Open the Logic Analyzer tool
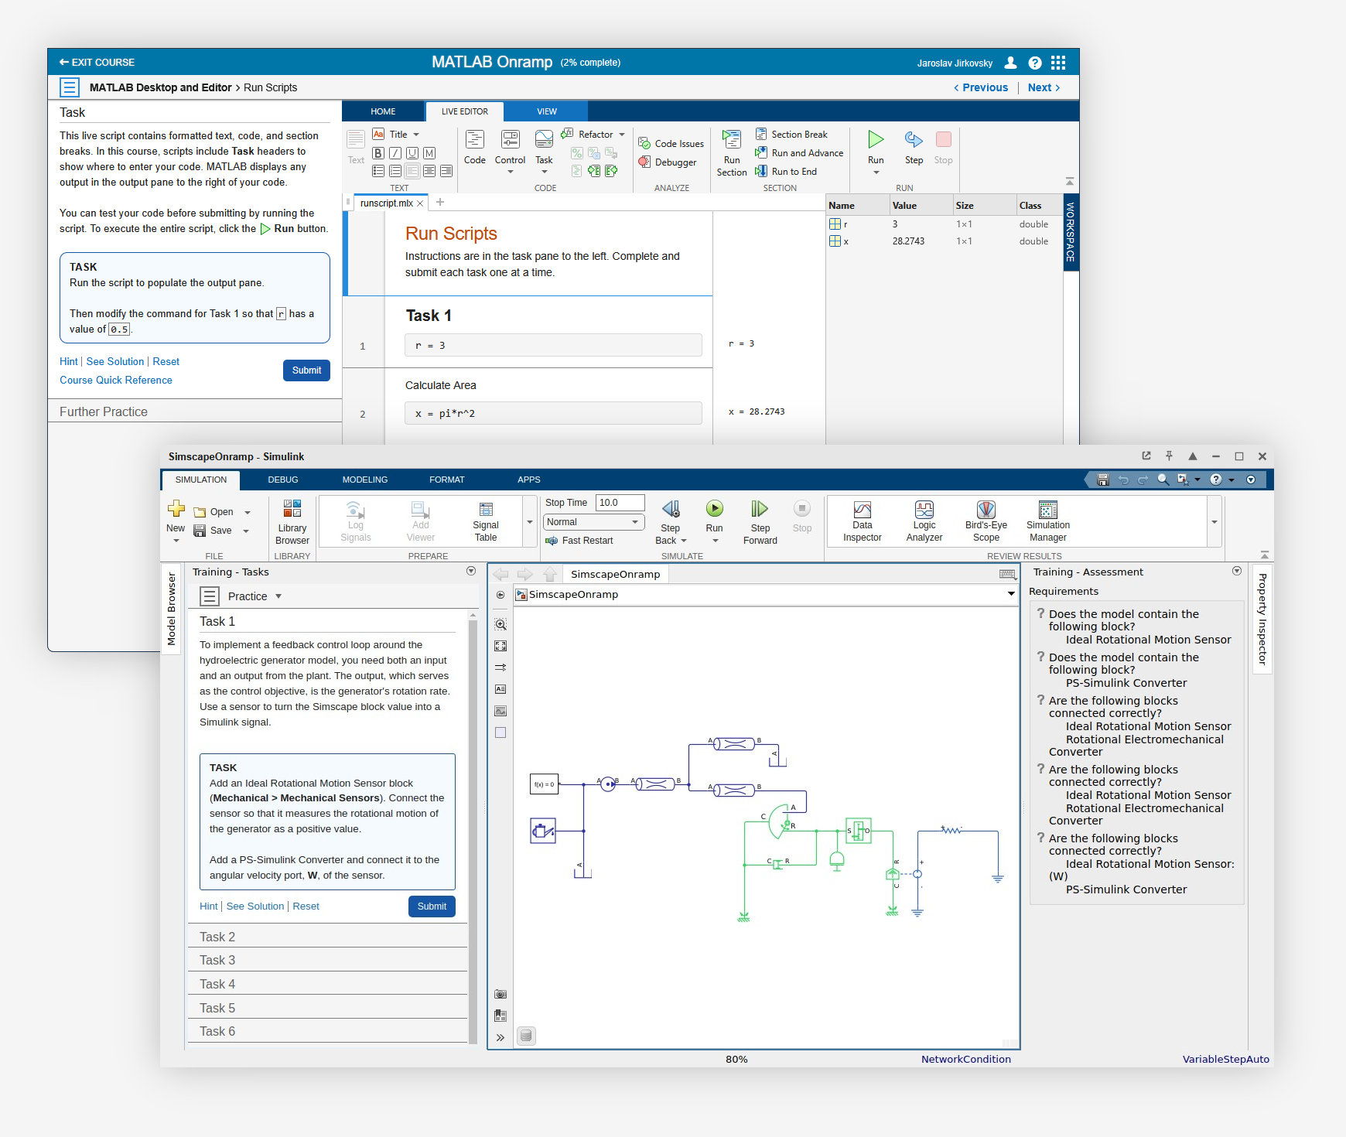 point(924,510)
